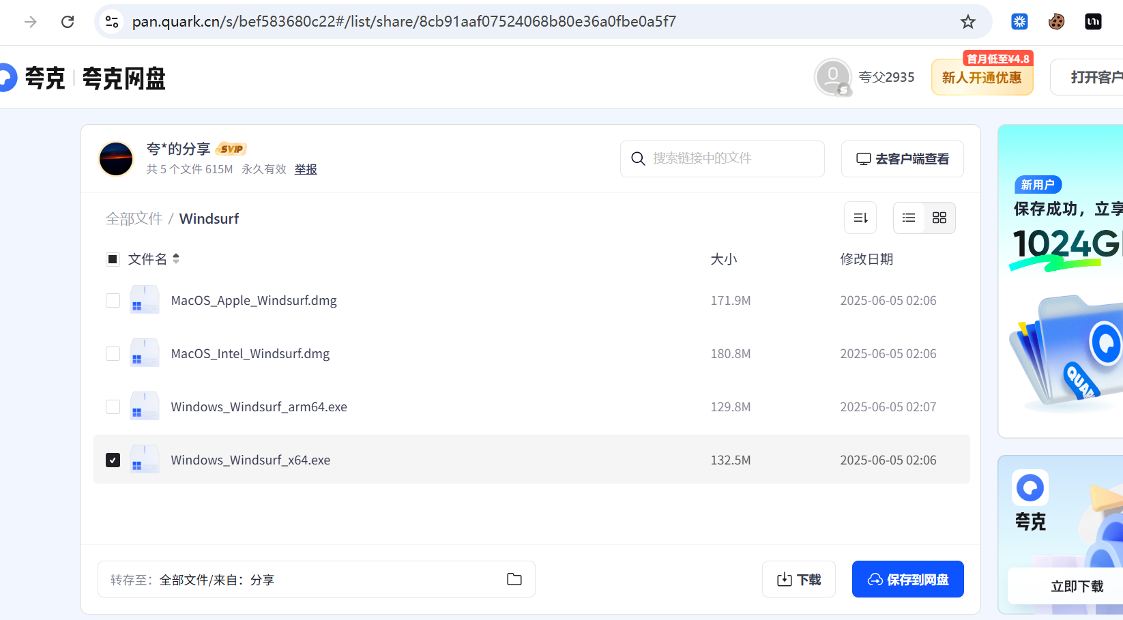Click the Windsurf breadcrumb

point(209,218)
